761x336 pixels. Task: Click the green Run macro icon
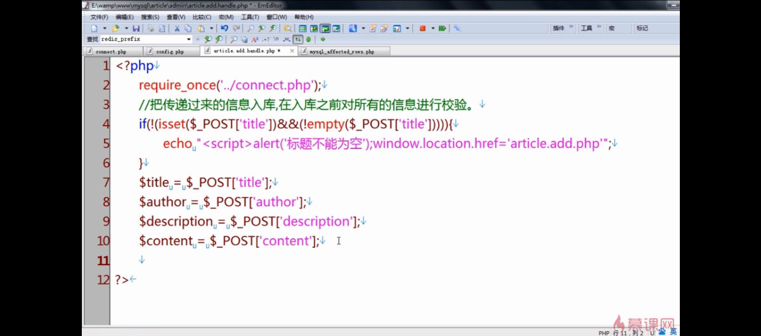(x=442, y=29)
